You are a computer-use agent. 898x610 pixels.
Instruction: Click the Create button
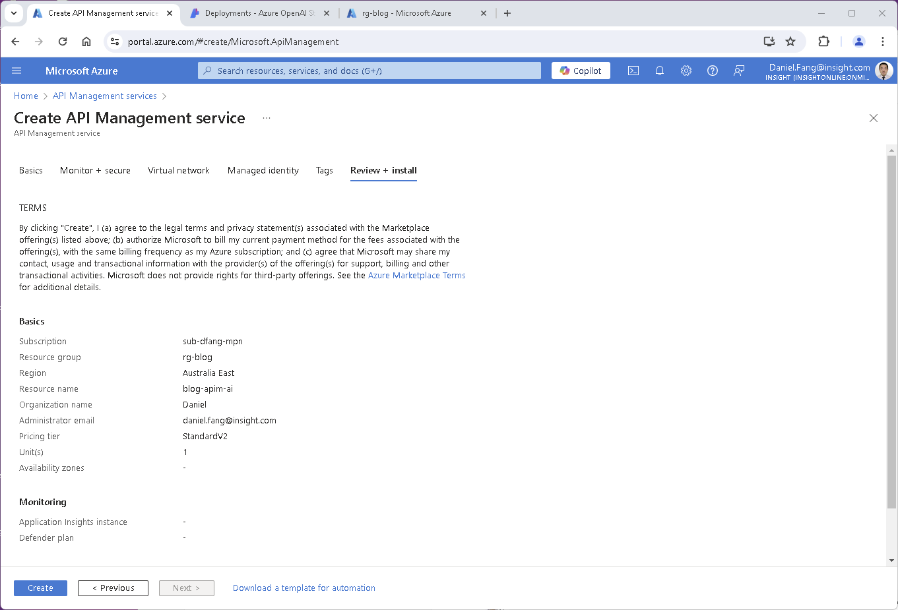pos(40,588)
